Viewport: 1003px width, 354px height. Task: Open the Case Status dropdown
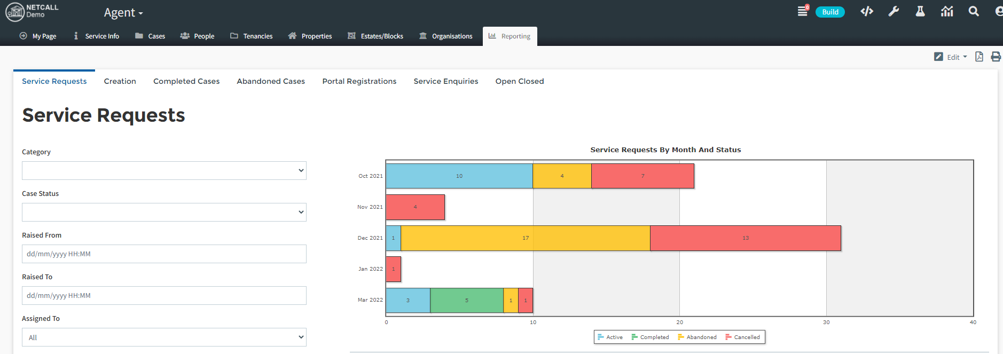tap(164, 213)
